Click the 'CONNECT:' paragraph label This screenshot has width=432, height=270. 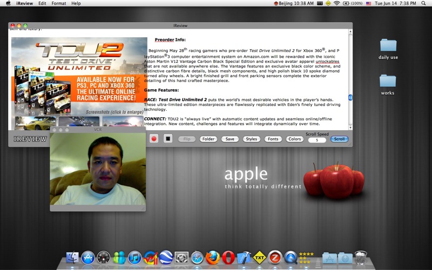(x=155, y=119)
